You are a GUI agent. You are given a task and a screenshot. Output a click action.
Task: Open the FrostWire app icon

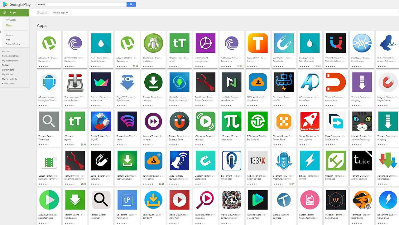pyautogui.click(x=362, y=43)
